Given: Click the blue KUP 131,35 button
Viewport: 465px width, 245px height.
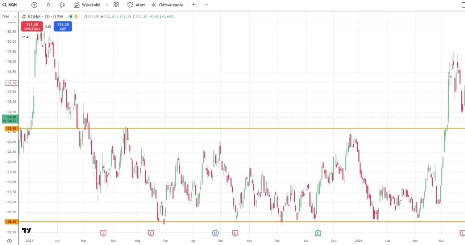Looking at the screenshot, I should pyautogui.click(x=63, y=26).
